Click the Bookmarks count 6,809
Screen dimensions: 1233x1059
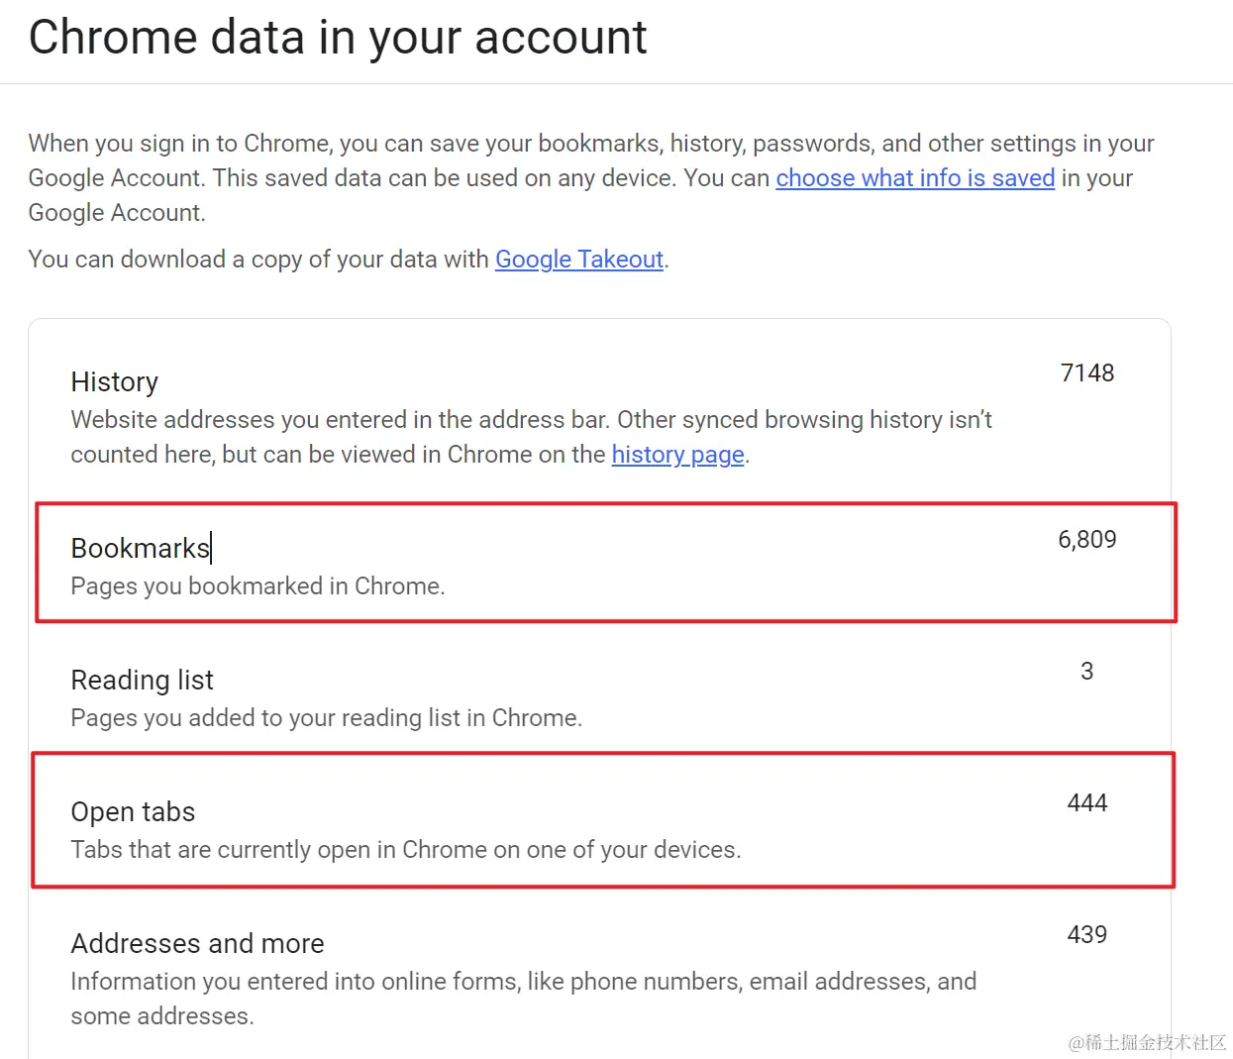tap(1086, 540)
